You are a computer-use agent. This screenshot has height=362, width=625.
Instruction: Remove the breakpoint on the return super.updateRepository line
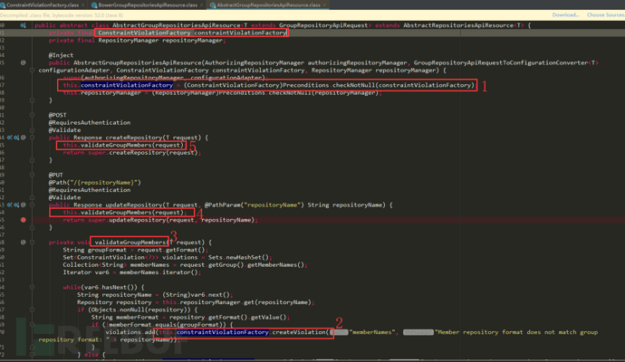[x=24, y=220]
